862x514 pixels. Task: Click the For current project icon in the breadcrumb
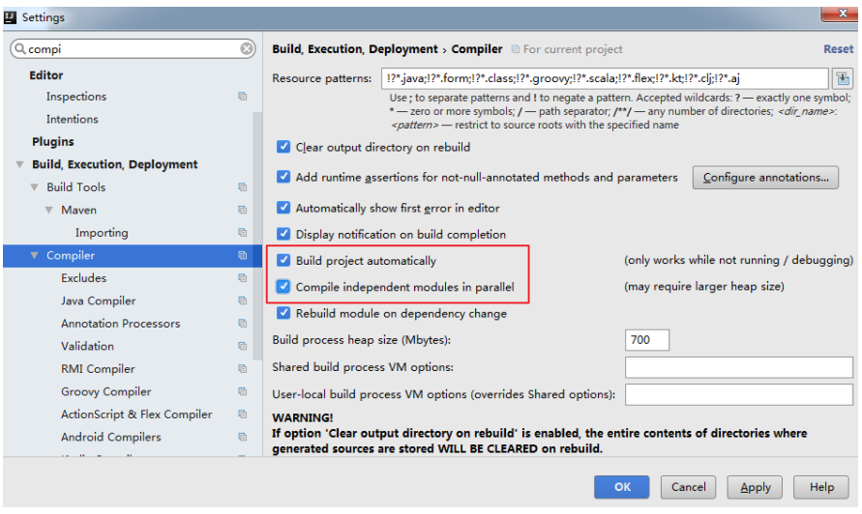[x=515, y=49]
